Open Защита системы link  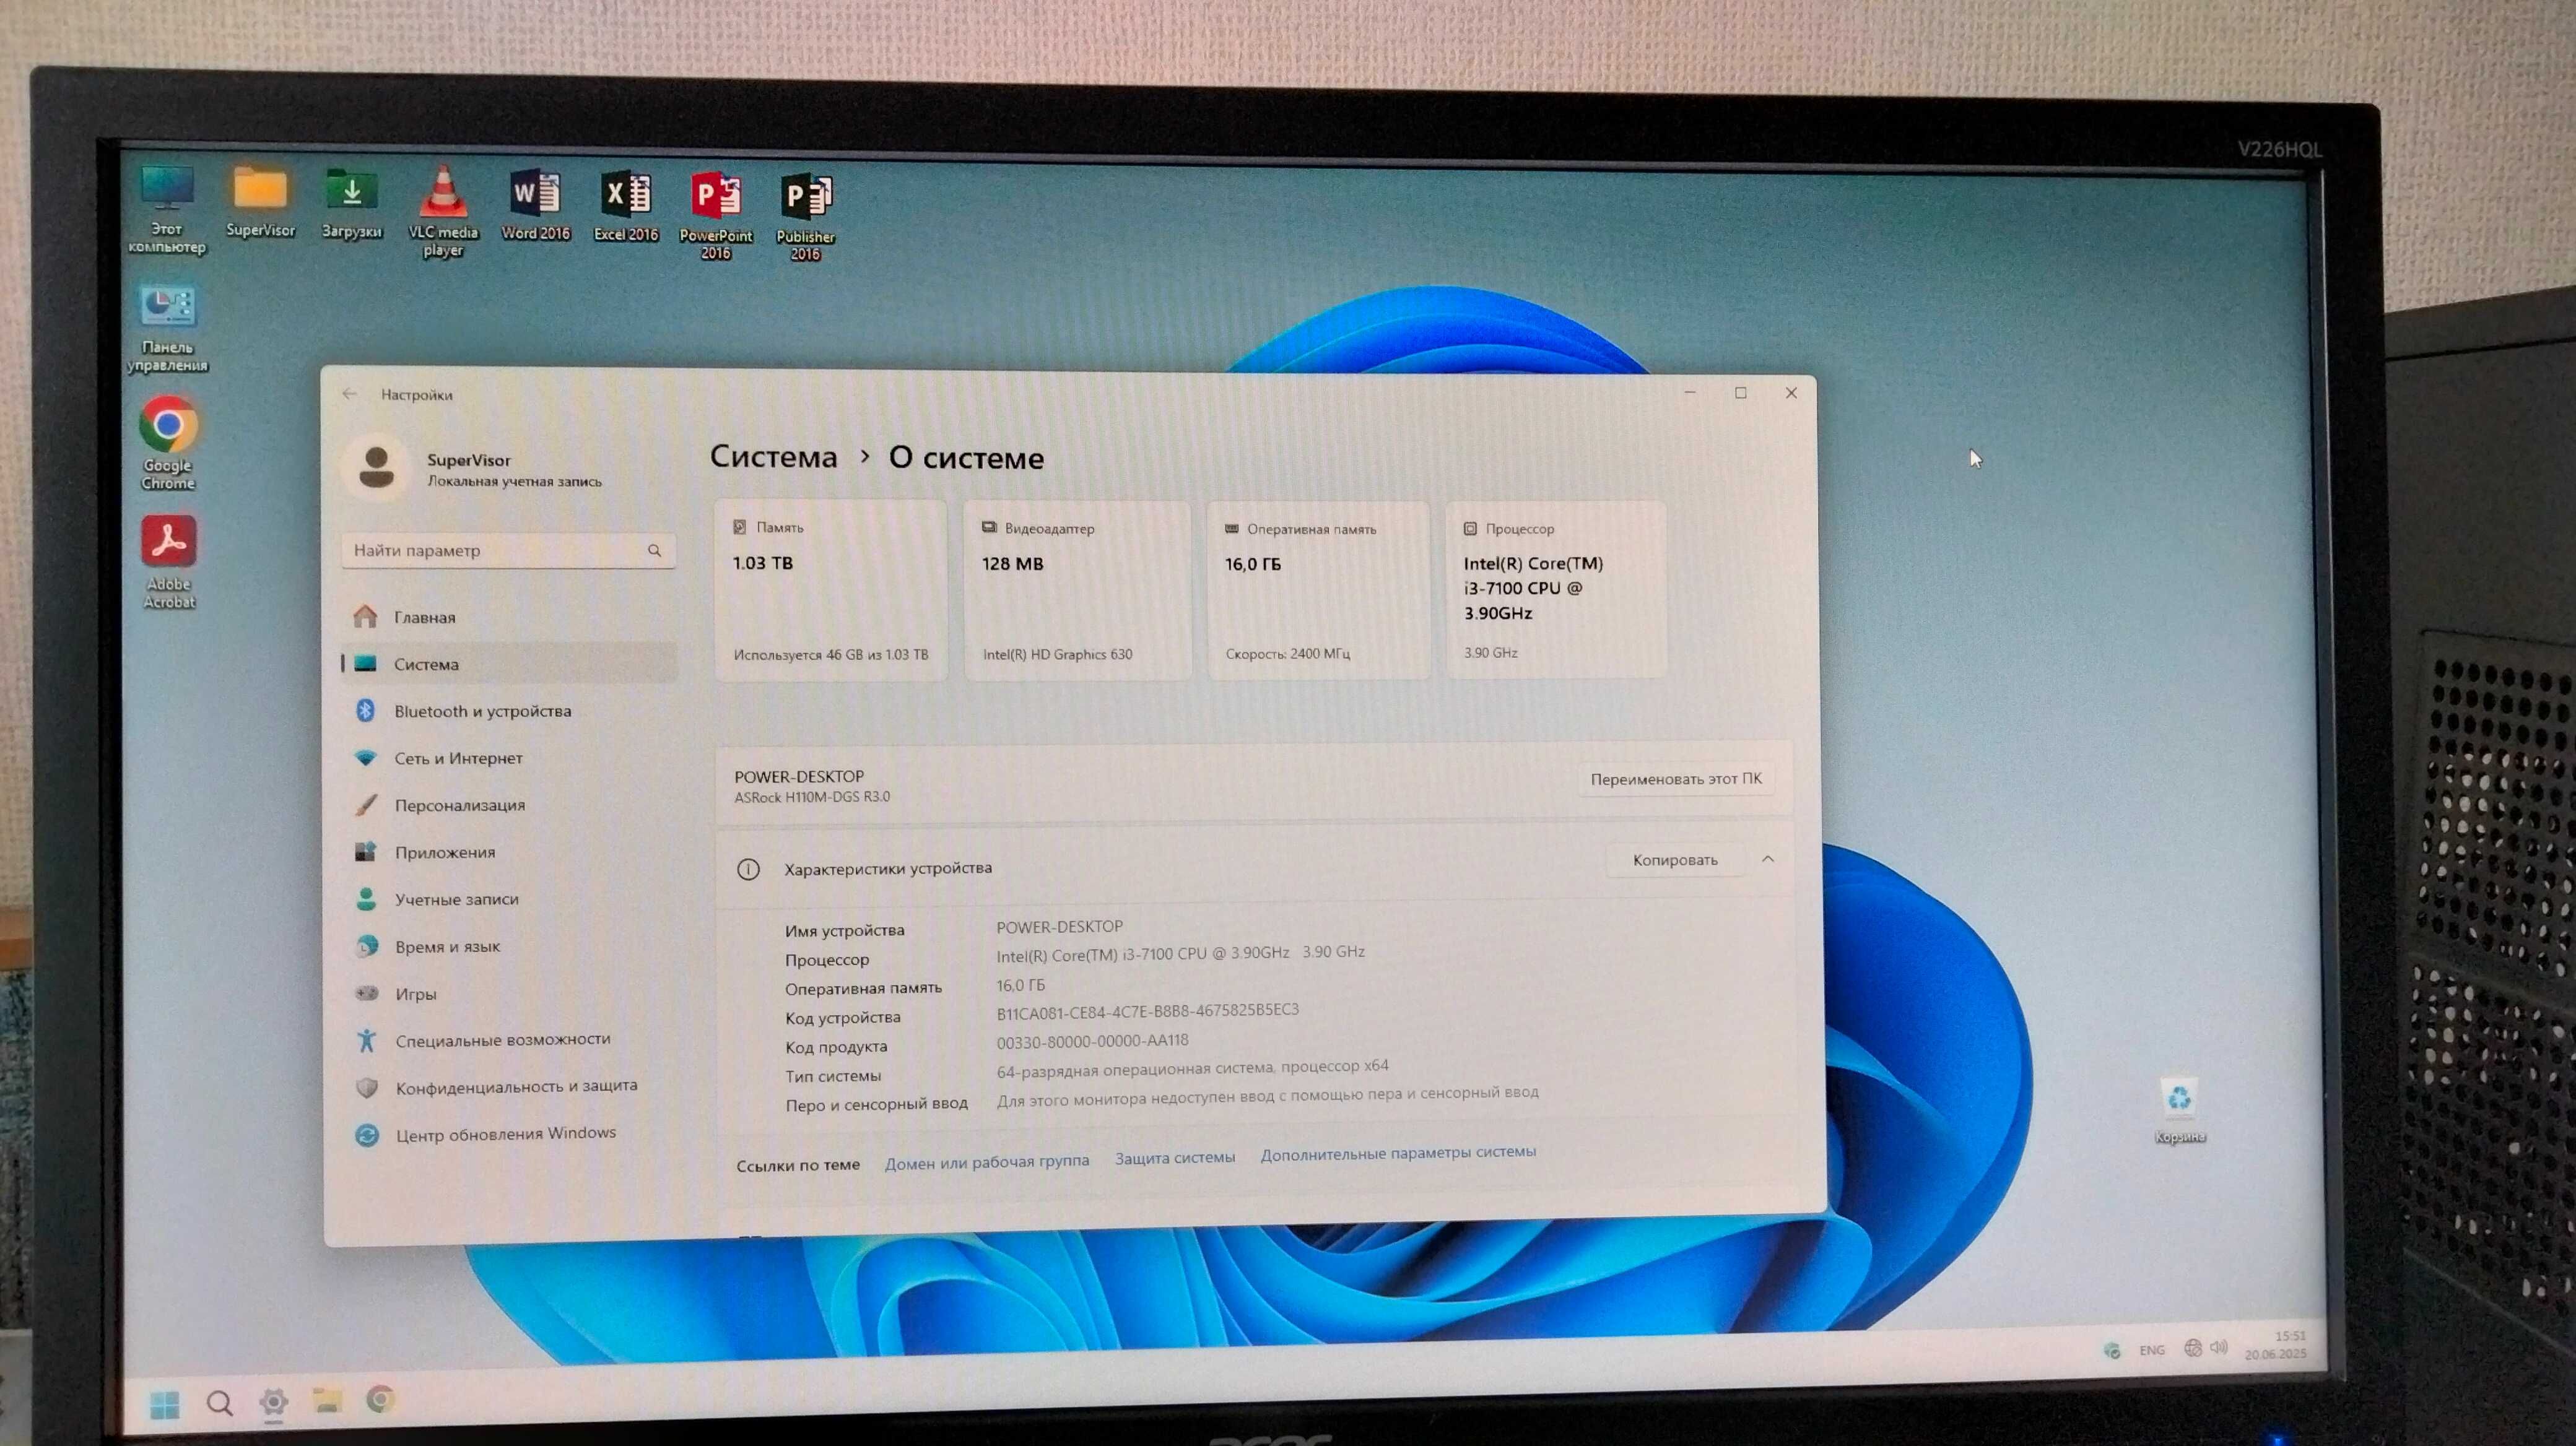(1175, 1157)
